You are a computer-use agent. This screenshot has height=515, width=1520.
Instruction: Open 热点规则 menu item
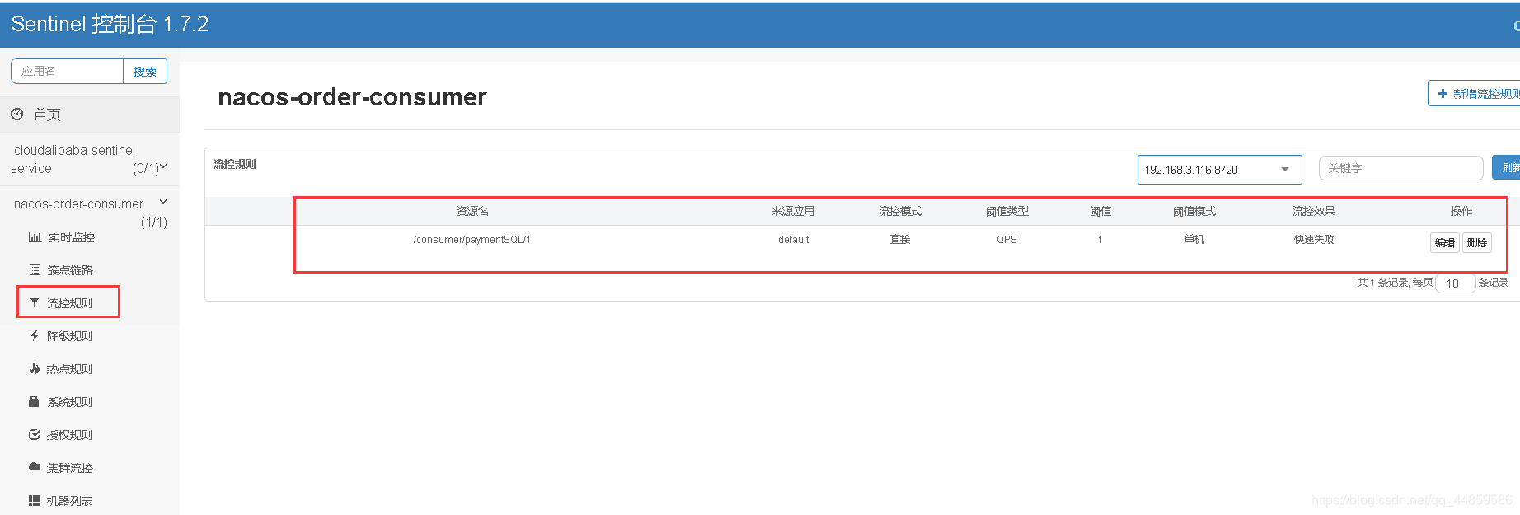[x=70, y=369]
